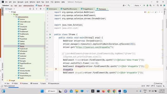Viewport: 167px width, 94px height.
Task: Open Windows Start button on taskbar
Action: (42, 91)
